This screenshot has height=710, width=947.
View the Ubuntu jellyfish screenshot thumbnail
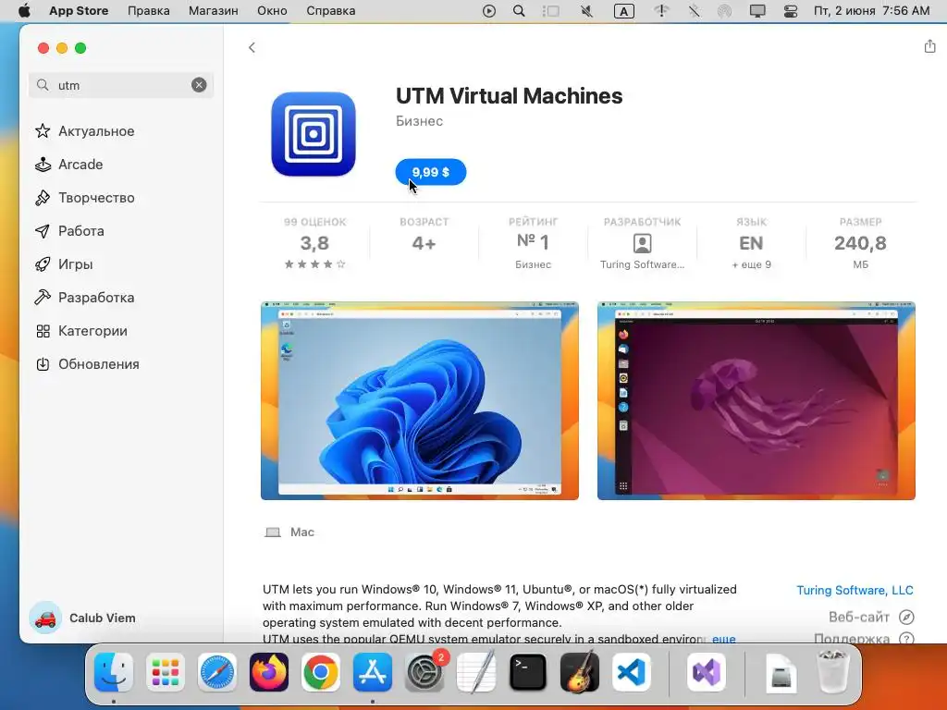[756, 401]
